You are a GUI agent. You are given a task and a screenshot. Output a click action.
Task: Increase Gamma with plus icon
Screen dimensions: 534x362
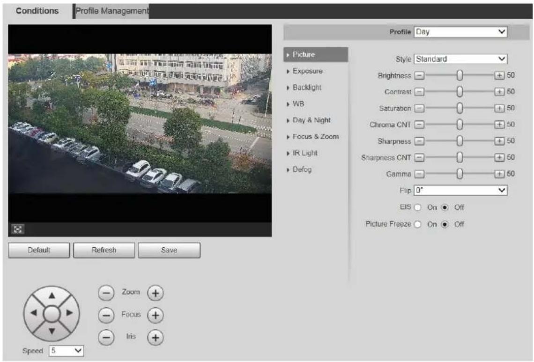(x=499, y=174)
